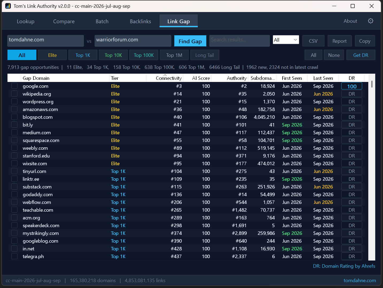Screen dimensions: 383x288
Task: Go to the Batch tab
Action: [x=102, y=21]
